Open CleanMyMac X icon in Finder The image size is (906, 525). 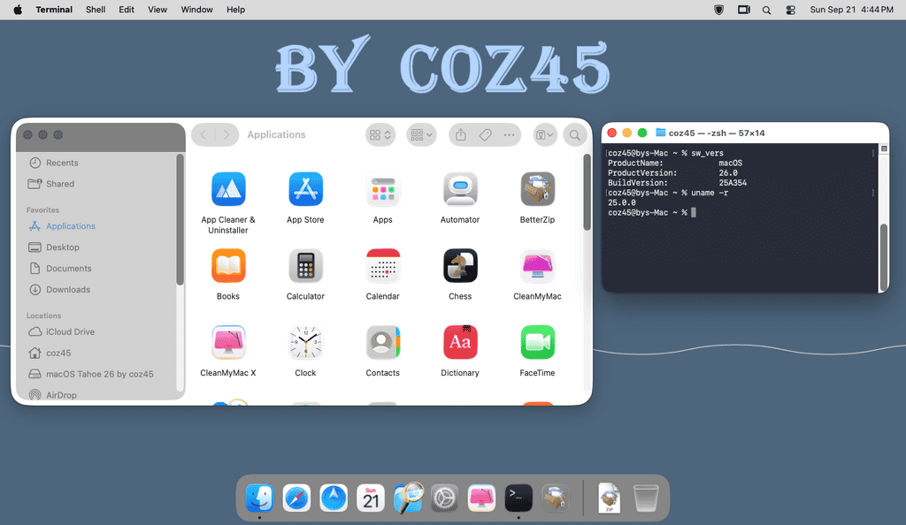tap(228, 343)
